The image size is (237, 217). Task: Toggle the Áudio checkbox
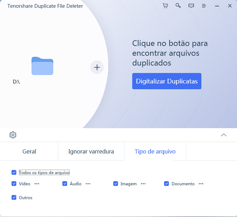pyautogui.click(x=65, y=184)
